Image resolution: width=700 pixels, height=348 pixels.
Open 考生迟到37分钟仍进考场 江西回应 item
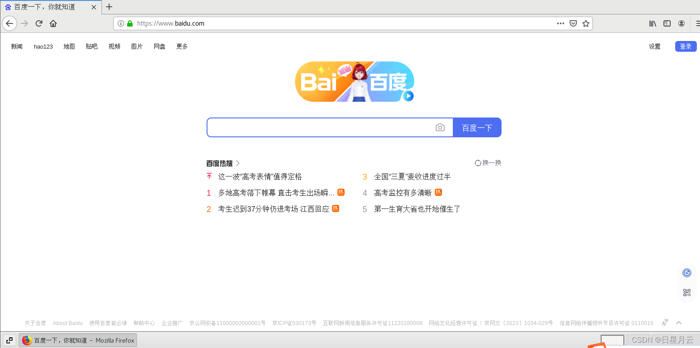point(273,209)
